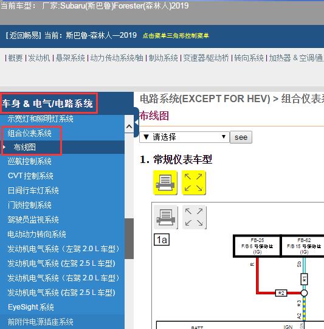Open the 动力传动系统/轴 menu

pos(117,58)
